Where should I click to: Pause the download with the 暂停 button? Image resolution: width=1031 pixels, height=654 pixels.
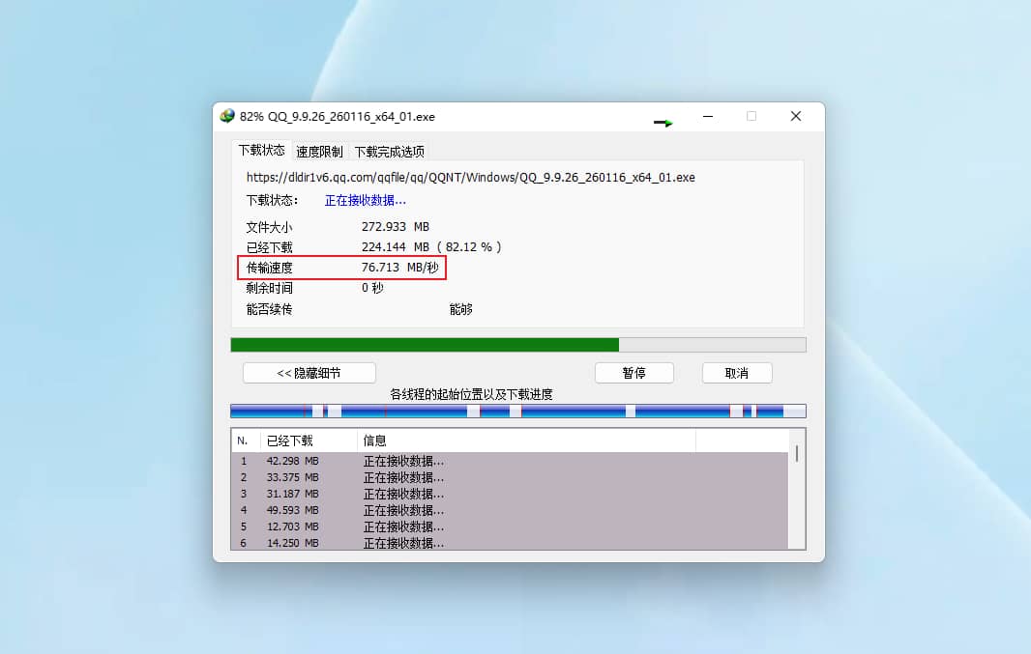tap(634, 372)
